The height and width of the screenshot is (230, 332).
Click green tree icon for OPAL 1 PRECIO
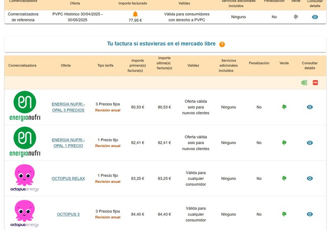click(x=284, y=143)
